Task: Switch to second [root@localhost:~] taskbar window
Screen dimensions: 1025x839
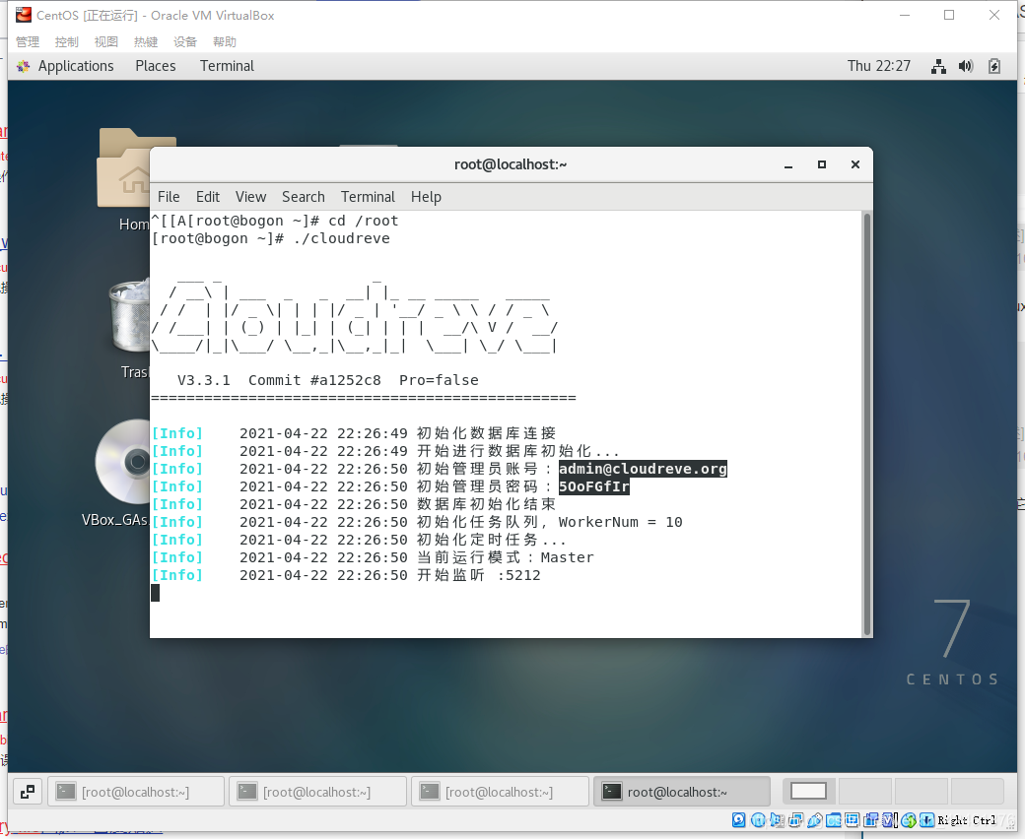Action: coord(318,792)
